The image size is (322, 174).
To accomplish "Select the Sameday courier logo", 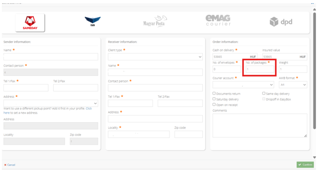I will click(x=30, y=22).
